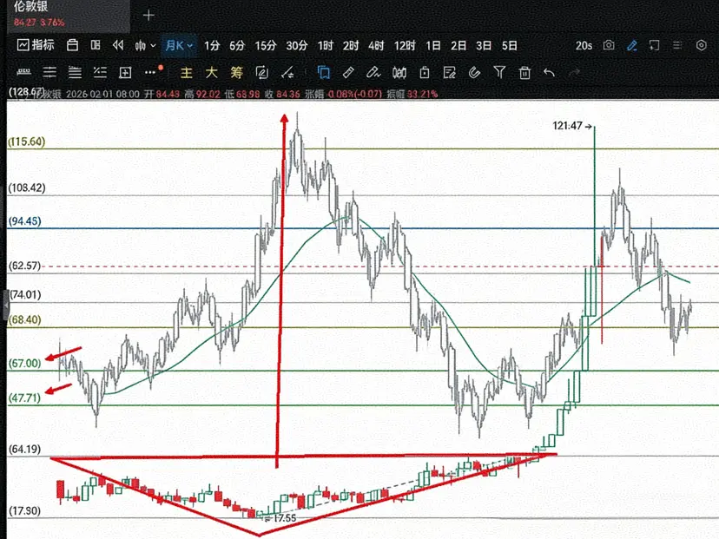Select the 2日 timeframe
719x539 pixels.
458,46
